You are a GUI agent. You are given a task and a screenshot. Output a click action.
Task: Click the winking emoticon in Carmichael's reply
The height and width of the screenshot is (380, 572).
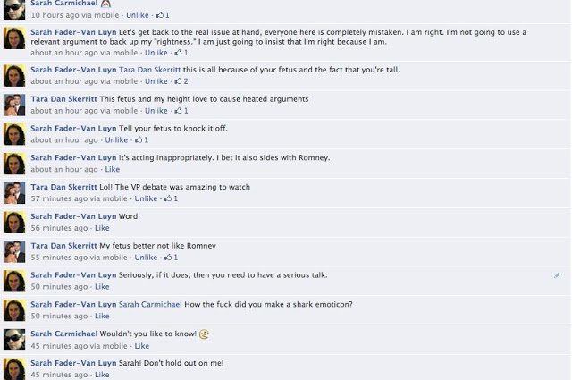[x=204, y=334]
